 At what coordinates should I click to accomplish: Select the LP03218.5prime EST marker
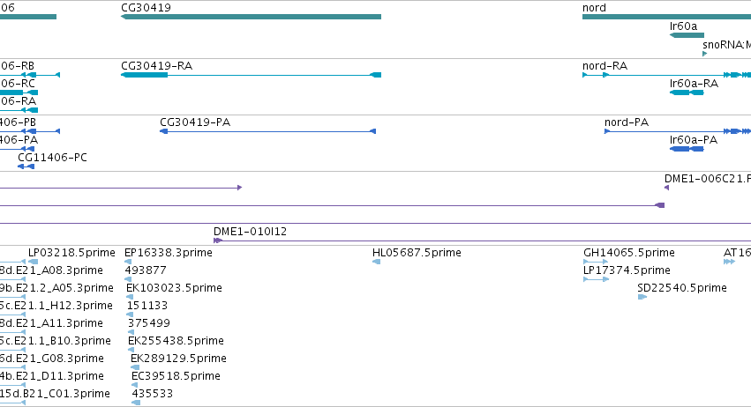[33, 262]
